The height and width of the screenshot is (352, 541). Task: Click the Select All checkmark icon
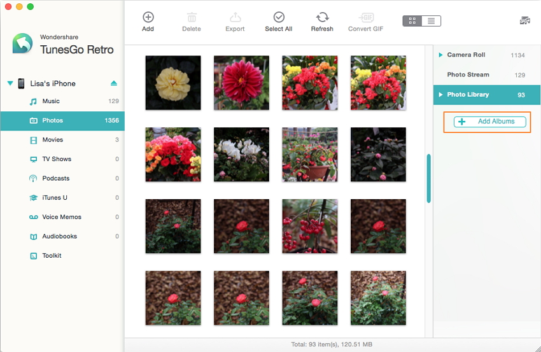(x=278, y=18)
